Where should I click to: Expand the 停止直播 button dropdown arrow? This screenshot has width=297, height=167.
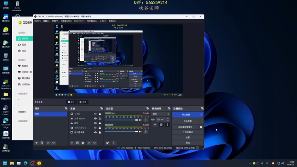pyautogui.click(x=201, y=115)
